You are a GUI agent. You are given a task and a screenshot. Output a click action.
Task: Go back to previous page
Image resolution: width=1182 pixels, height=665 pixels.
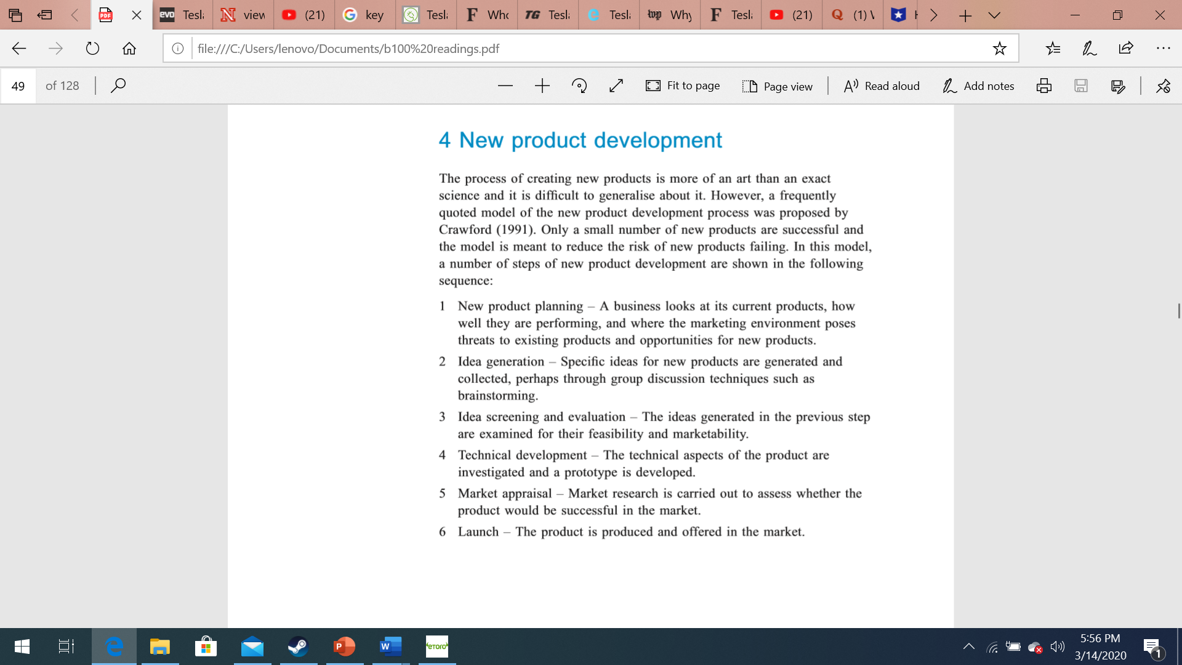[19, 49]
